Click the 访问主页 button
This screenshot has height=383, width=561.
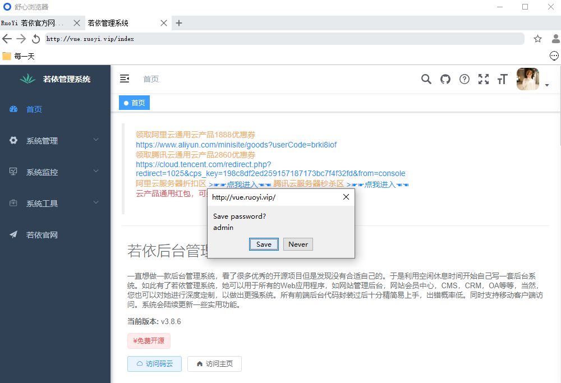click(x=214, y=364)
